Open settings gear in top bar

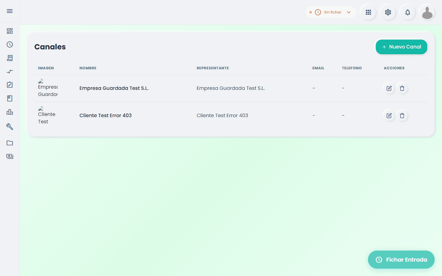[x=388, y=12]
